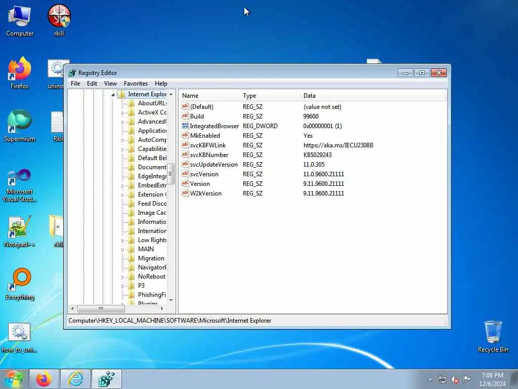This screenshot has height=389, width=518.
Task: Click the Build value string icon
Action: (185, 116)
